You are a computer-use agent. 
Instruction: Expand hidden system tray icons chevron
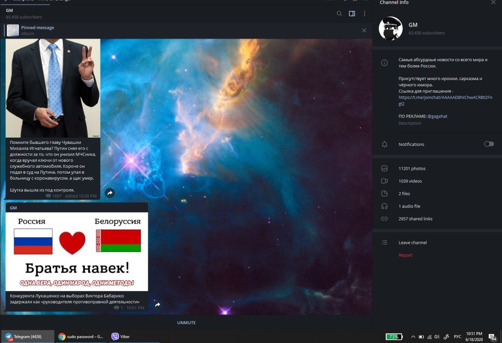pyautogui.click(x=413, y=336)
